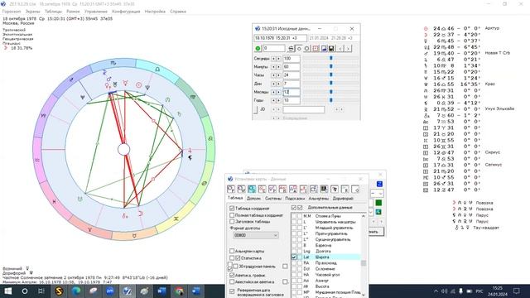530x298 pixels.
Task: Select the fifth chart icon in settings toolbar
Action: (x=272, y=189)
